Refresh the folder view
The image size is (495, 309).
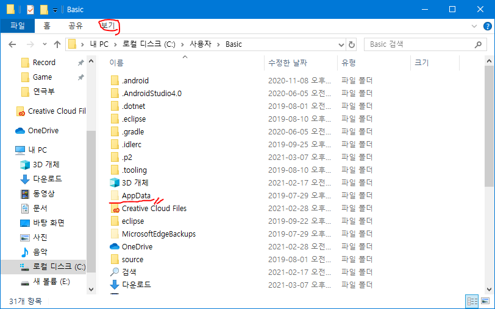(x=351, y=45)
